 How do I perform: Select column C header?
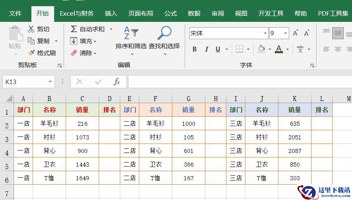(82, 99)
